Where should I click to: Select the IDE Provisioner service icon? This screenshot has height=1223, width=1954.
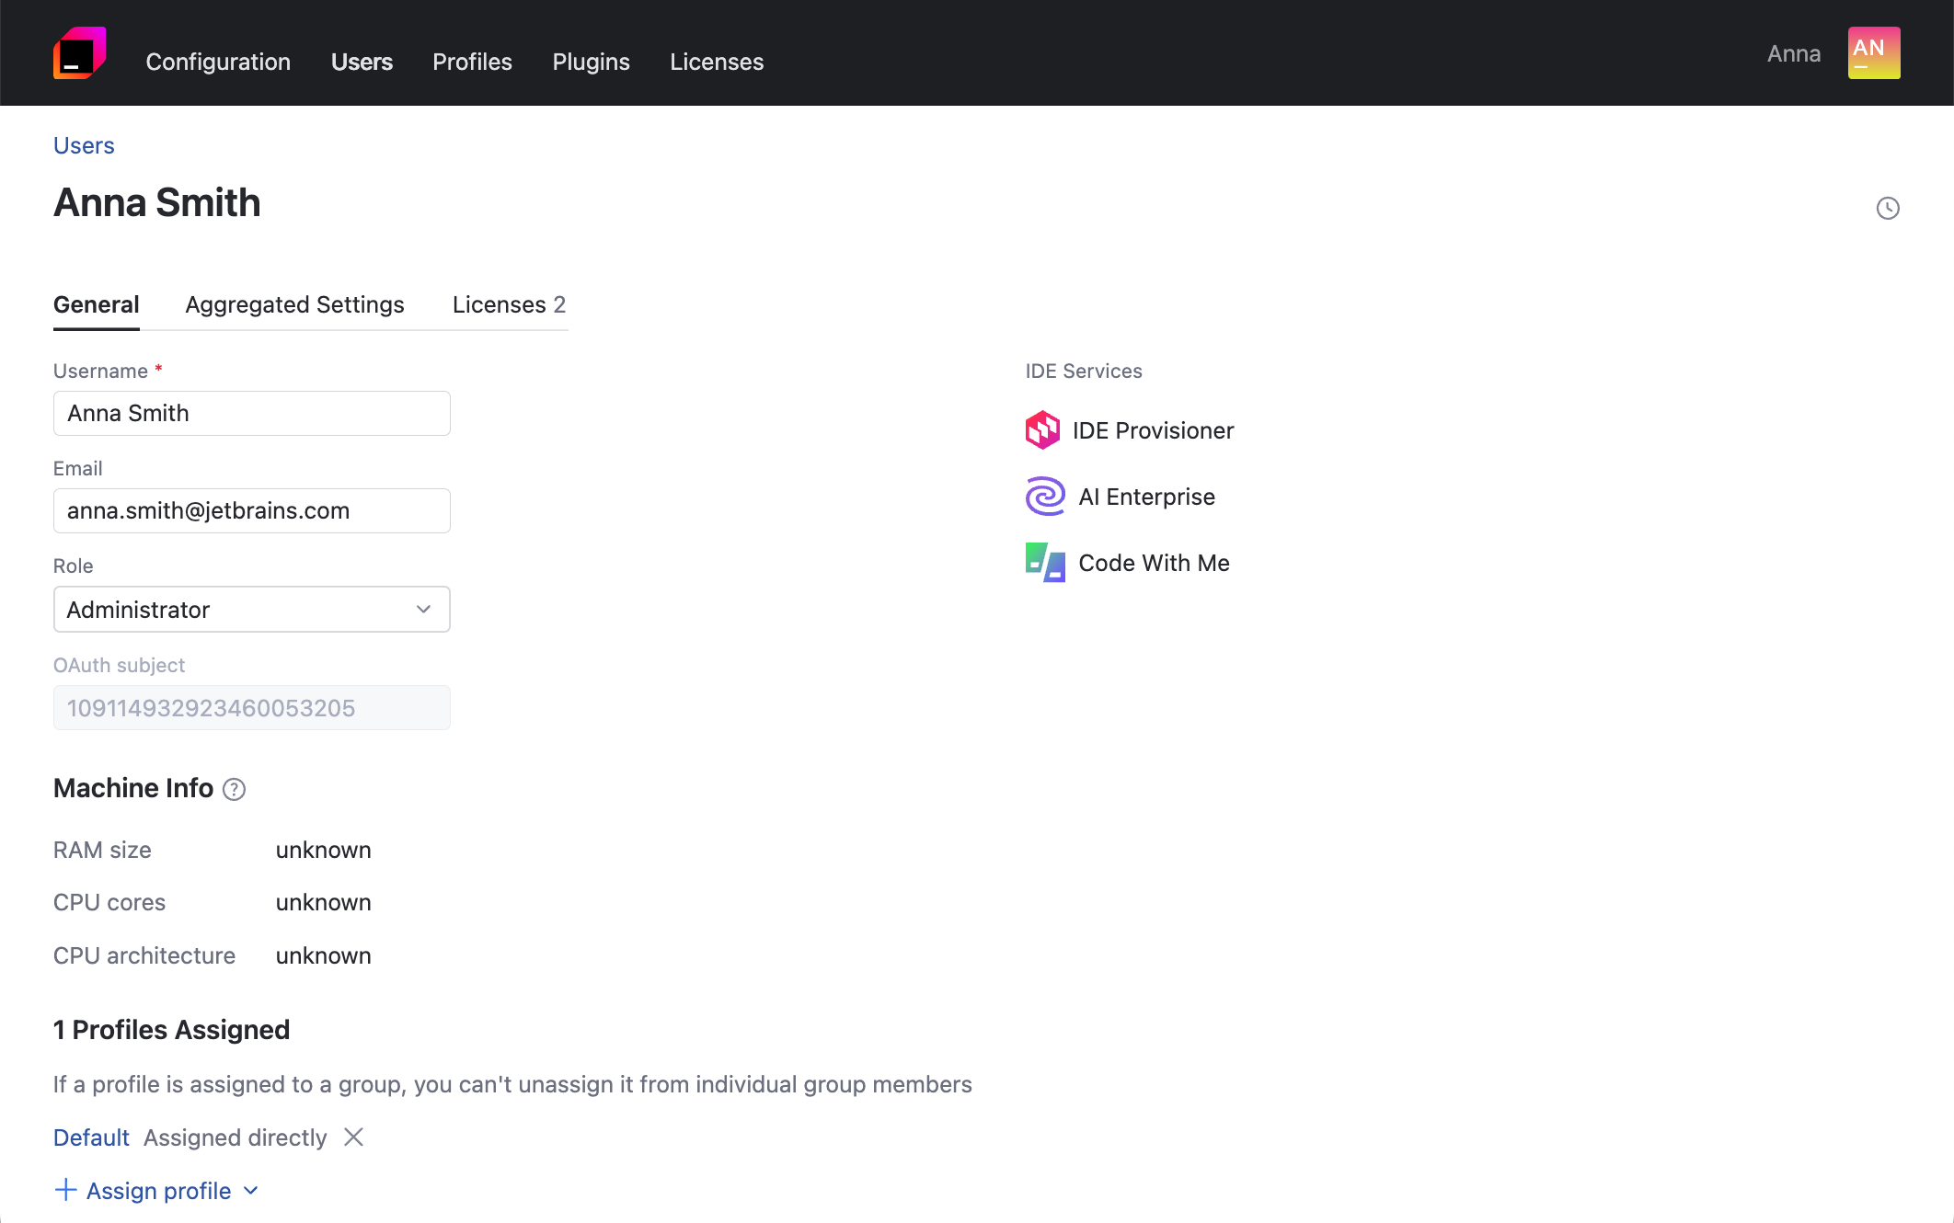coord(1043,429)
